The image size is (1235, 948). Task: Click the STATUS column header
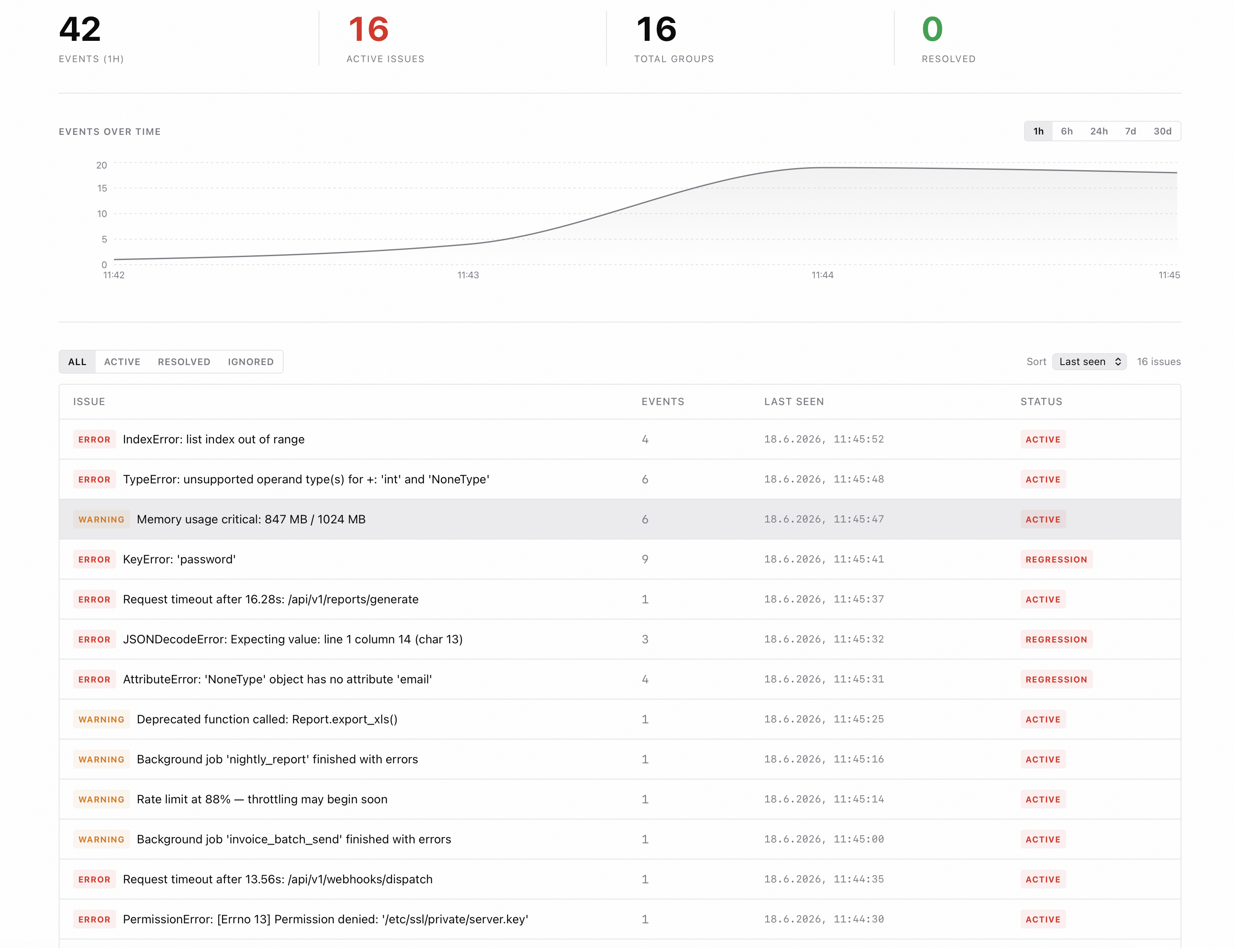point(1041,402)
